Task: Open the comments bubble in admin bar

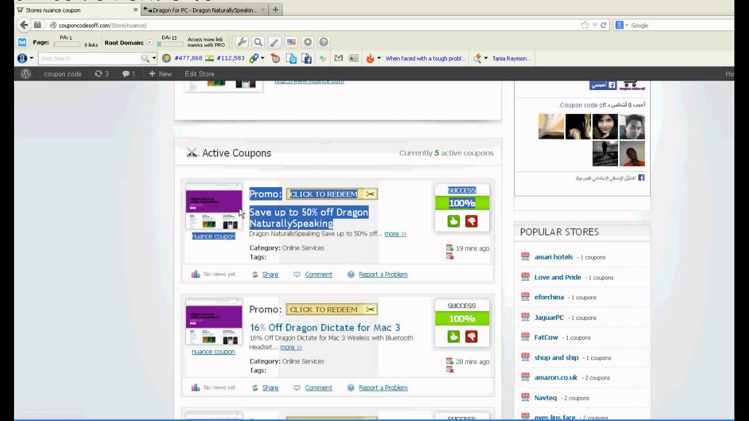Action: (x=129, y=74)
